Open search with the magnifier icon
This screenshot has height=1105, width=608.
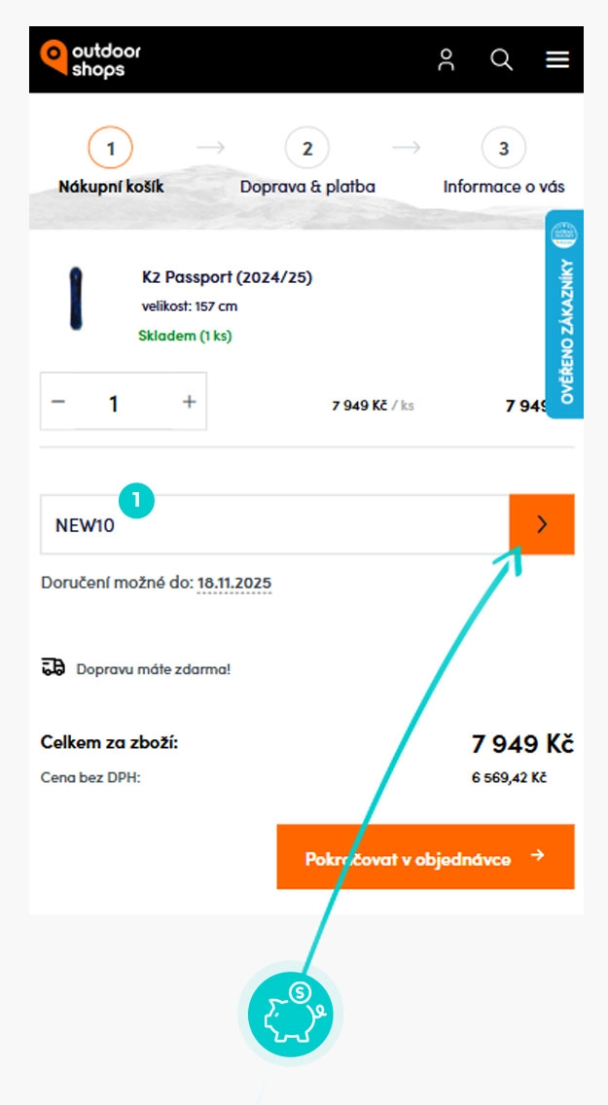point(502,59)
